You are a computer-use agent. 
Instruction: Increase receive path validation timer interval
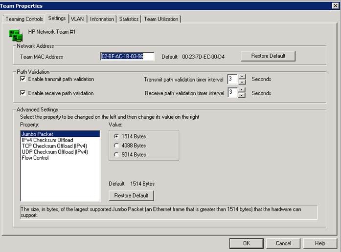(242, 90)
